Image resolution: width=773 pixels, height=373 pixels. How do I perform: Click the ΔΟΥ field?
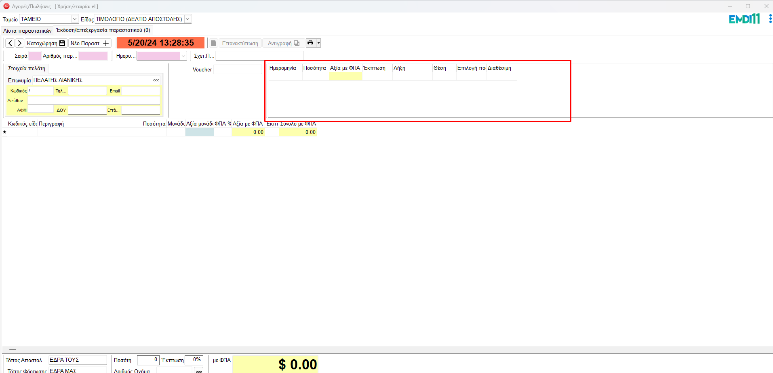[87, 110]
